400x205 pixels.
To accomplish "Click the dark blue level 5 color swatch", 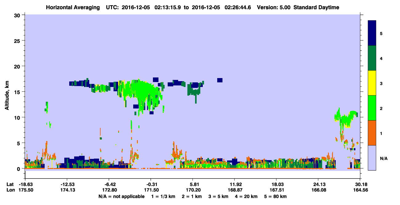I will (372, 33).
